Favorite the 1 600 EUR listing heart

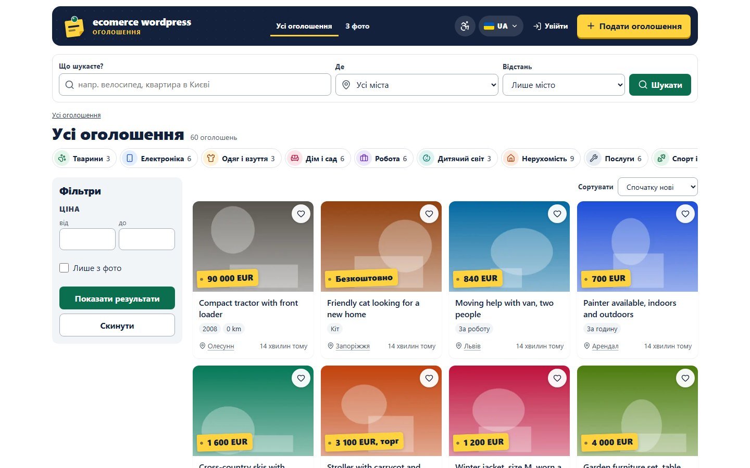point(301,378)
